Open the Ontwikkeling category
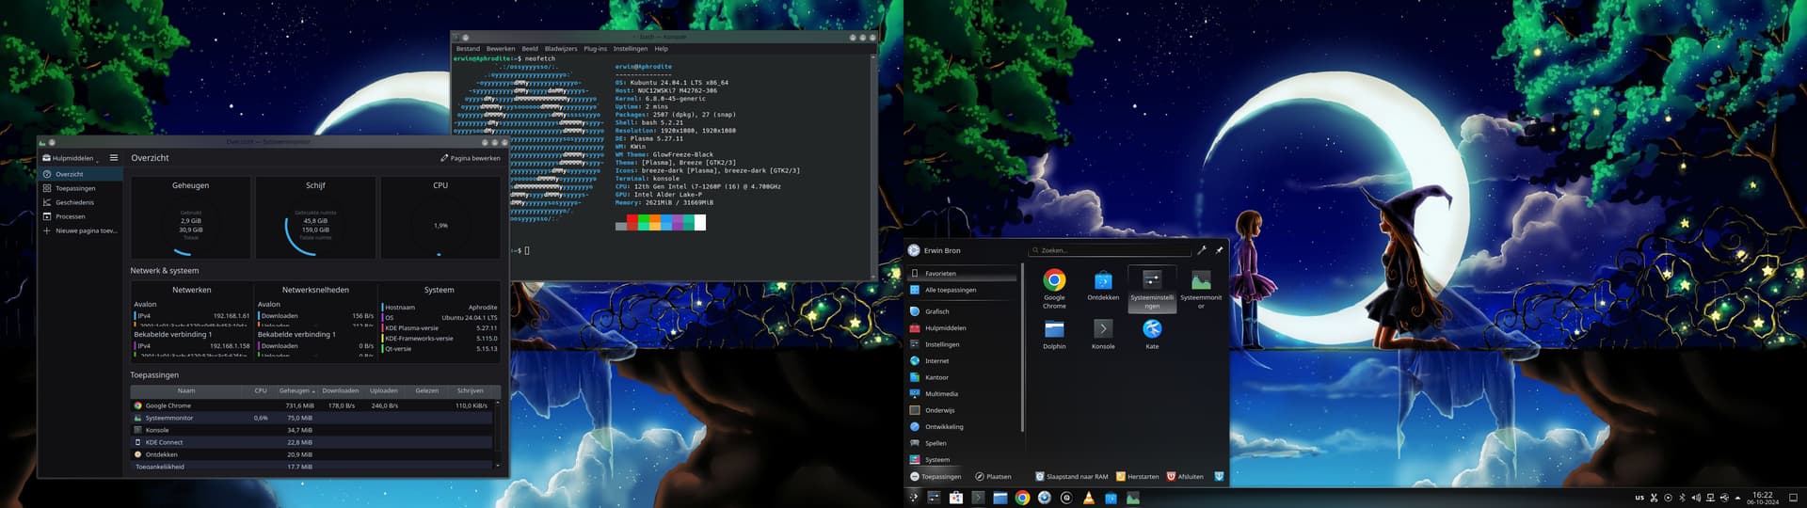The width and height of the screenshot is (1807, 508). (963, 427)
